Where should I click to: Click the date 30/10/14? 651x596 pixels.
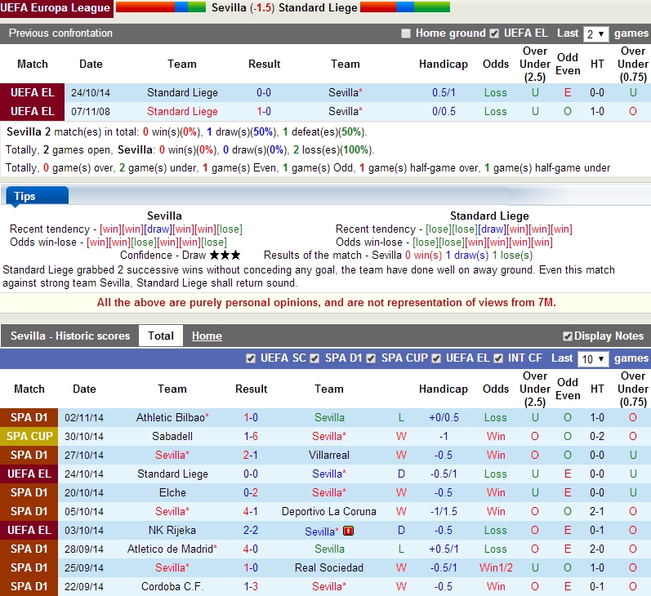point(84,436)
